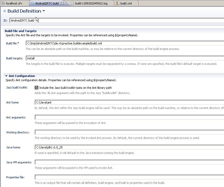Close the Android2RTC build editor tab

62,3
